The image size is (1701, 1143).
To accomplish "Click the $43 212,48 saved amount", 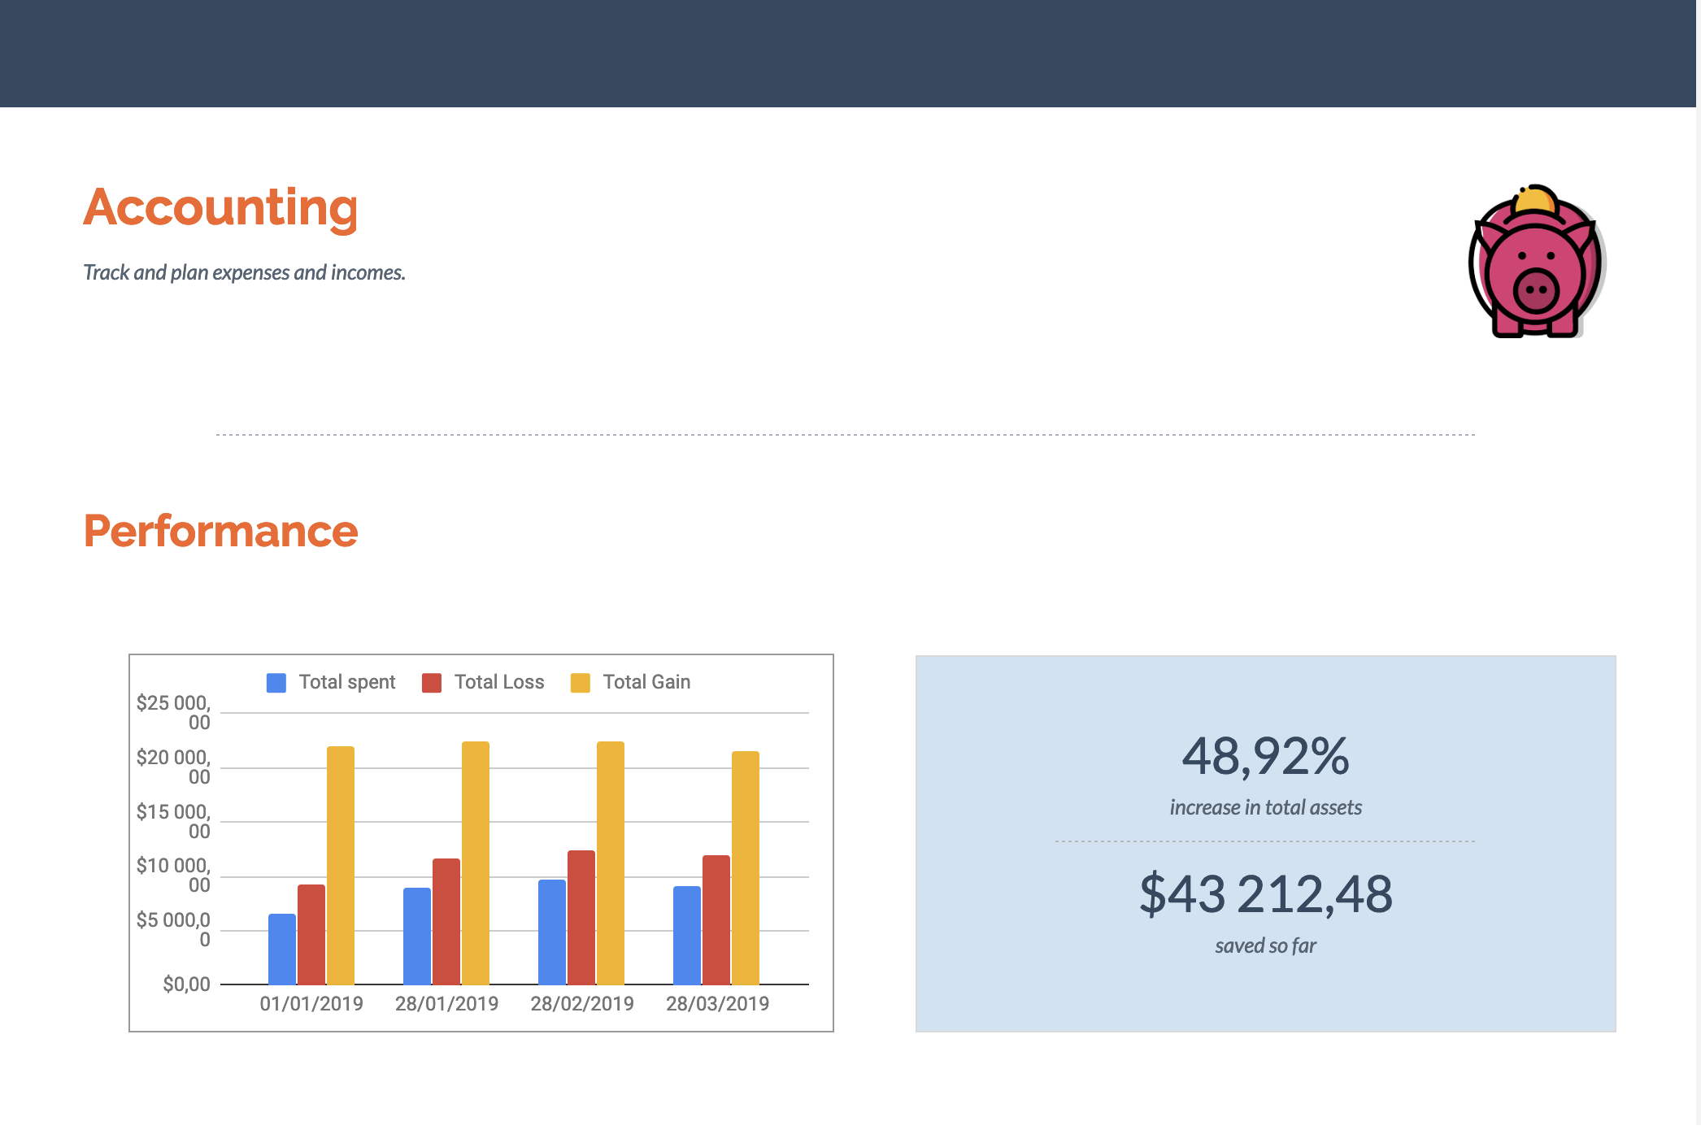I will point(1265,893).
